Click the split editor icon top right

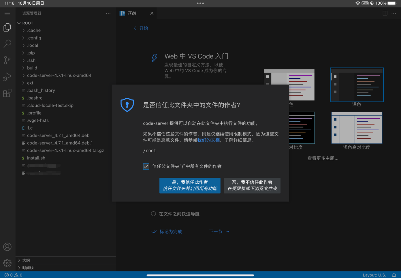[x=385, y=13]
